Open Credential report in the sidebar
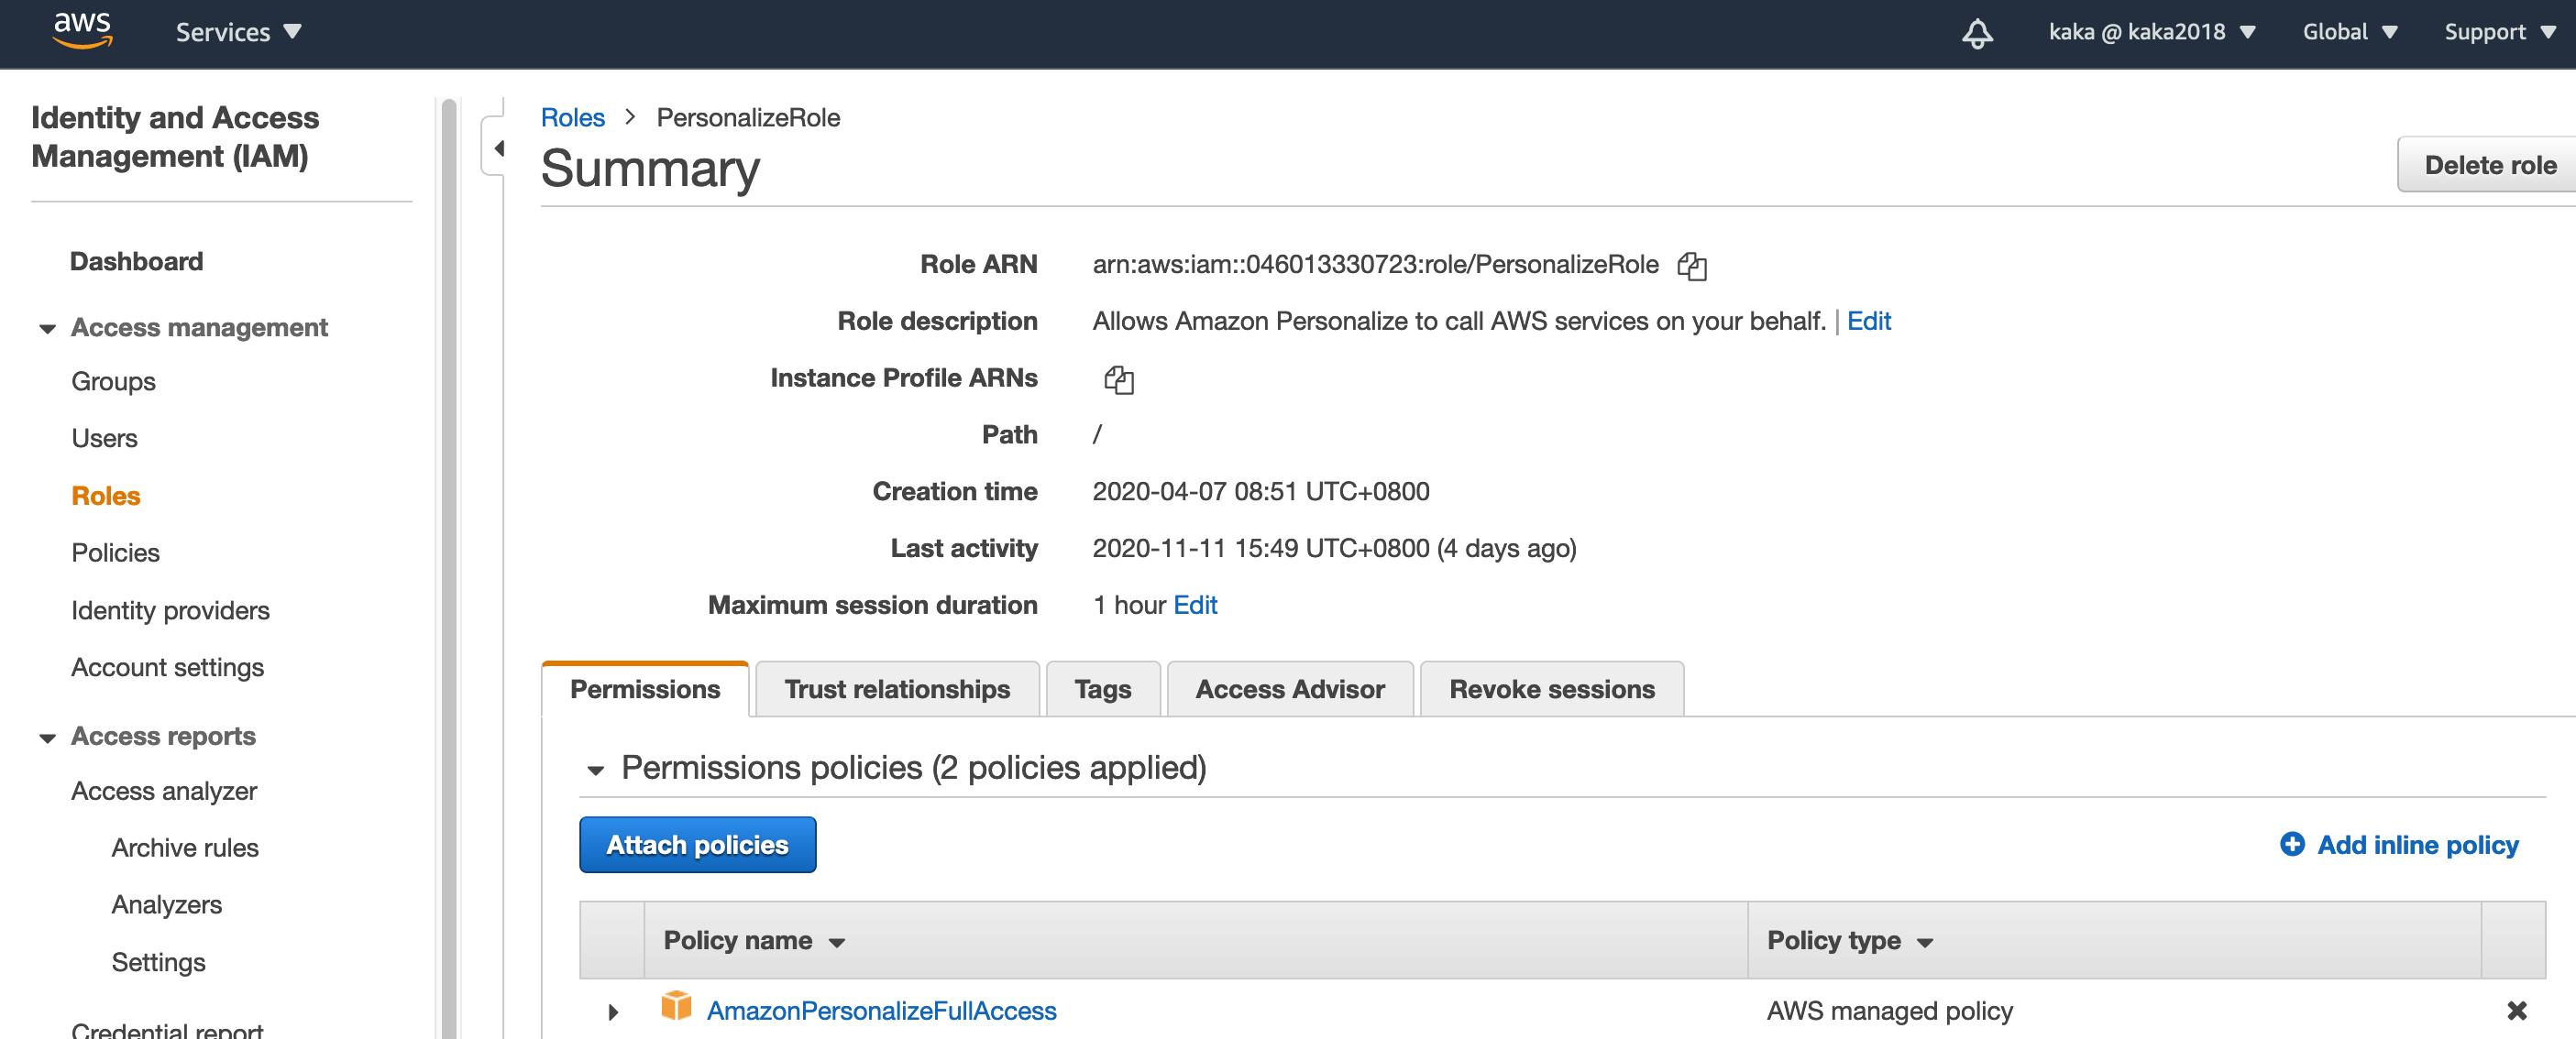2576x1039 pixels. pos(167,1029)
